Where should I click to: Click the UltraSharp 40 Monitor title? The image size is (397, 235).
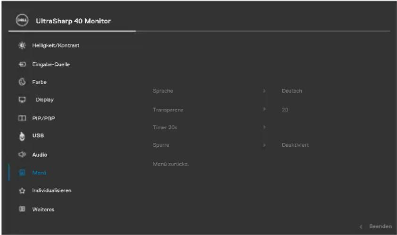(x=73, y=21)
